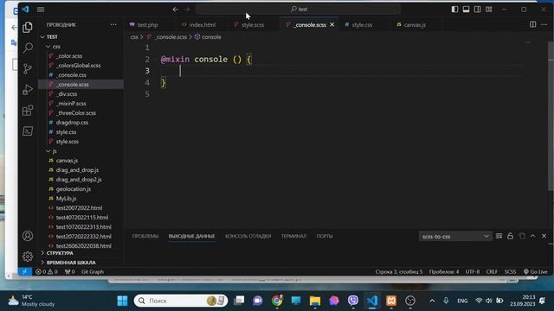The image size is (554, 311).
Task: Clear the output panel
Action: (499, 236)
